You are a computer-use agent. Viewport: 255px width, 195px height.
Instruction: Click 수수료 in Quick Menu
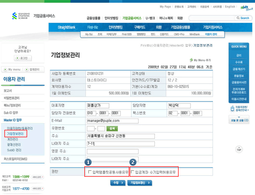[x=239, y=62]
